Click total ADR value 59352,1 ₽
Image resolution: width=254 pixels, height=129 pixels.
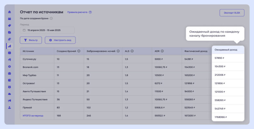(x=160, y=116)
